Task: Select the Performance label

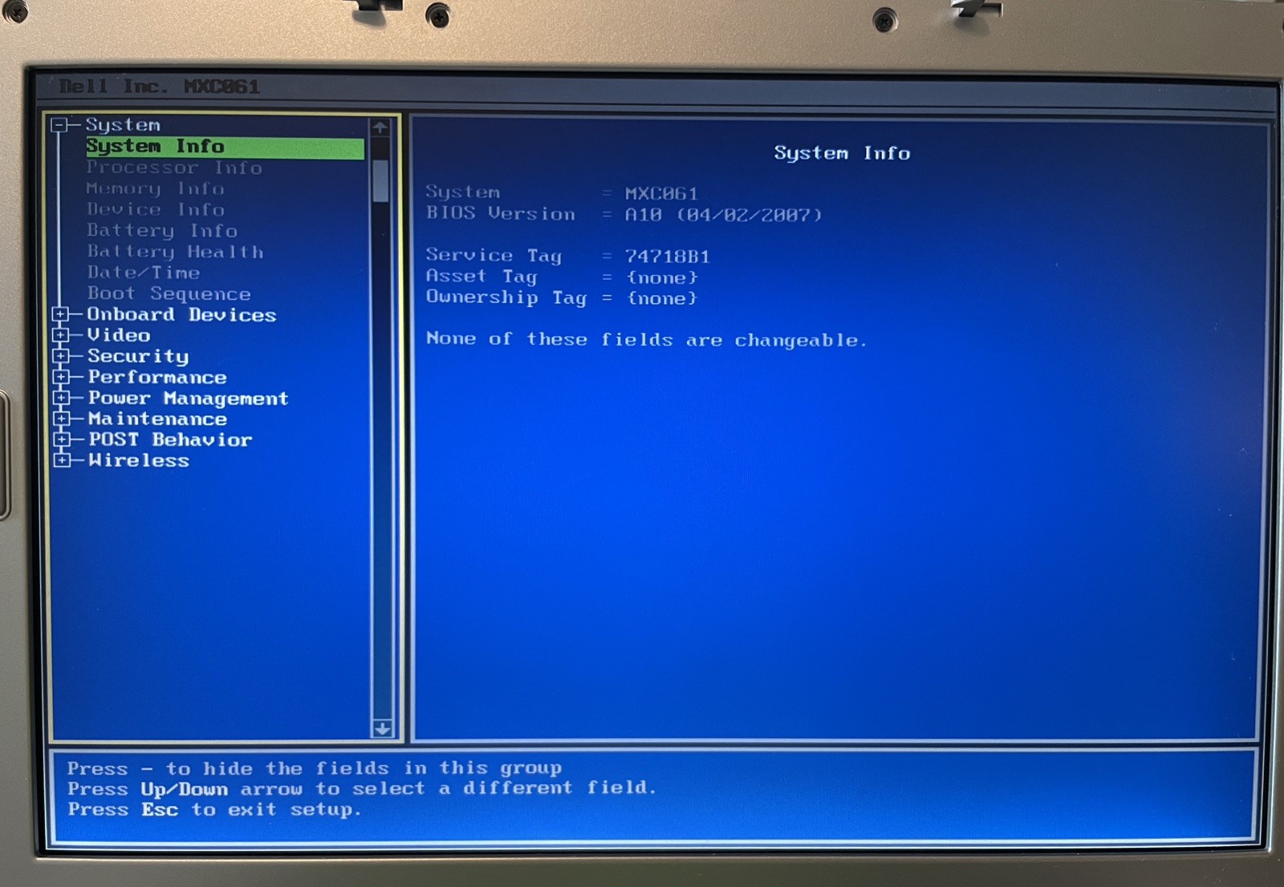Action: 157,377
